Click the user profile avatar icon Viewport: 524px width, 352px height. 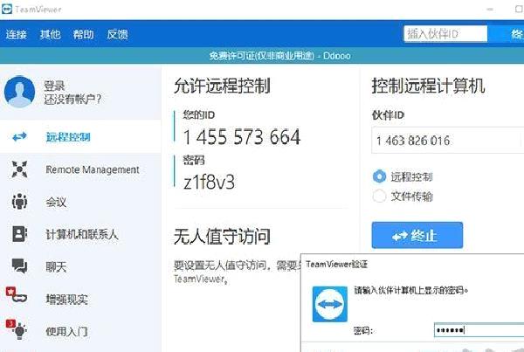tap(19, 92)
